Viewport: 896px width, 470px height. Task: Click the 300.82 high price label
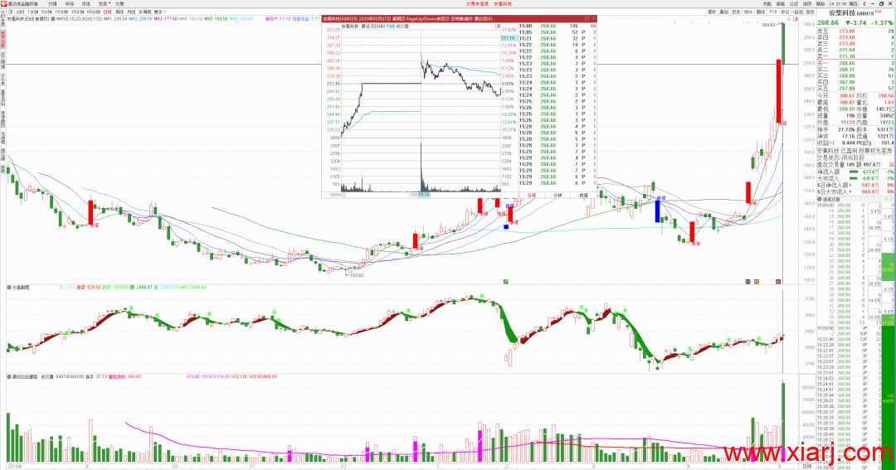pyautogui.click(x=768, y=25)
